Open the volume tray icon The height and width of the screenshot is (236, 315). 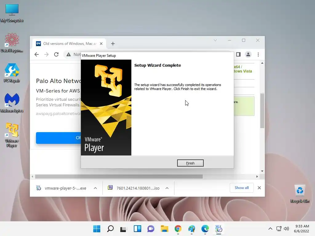click(x=286, y=229)
